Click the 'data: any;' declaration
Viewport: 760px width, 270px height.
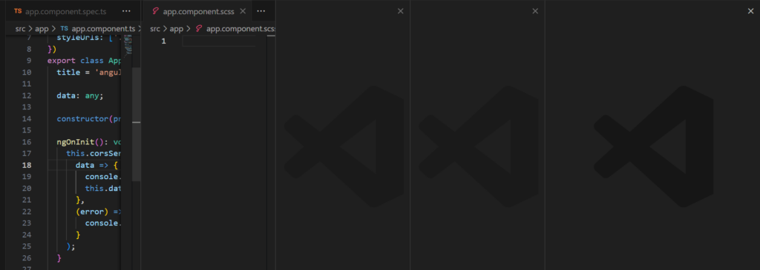[x=80, y=95]
